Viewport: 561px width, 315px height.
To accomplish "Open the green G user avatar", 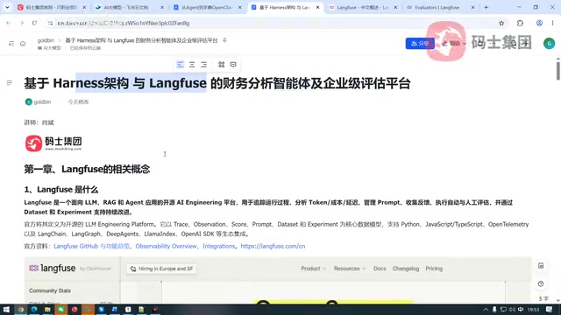I will (549, 43).
